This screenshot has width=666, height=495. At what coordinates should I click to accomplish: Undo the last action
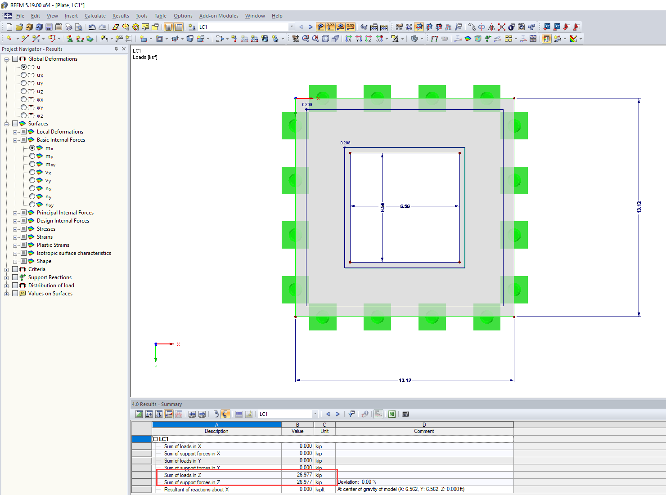92,27
